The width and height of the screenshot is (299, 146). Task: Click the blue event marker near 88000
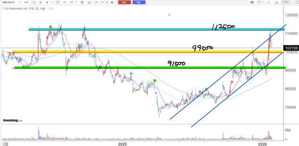point(131,73)
